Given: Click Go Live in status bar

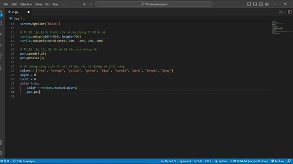Looking at the screenshot, I should click(278, 161).
